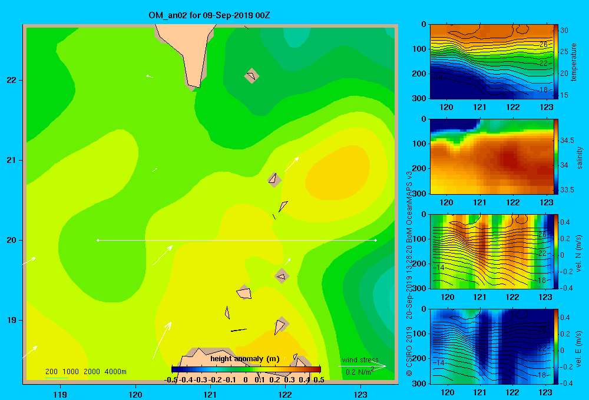Open the temperature depth section panel
Viewport: 589px width, 400px height.
pyautogui.click(x=491, y=62)
